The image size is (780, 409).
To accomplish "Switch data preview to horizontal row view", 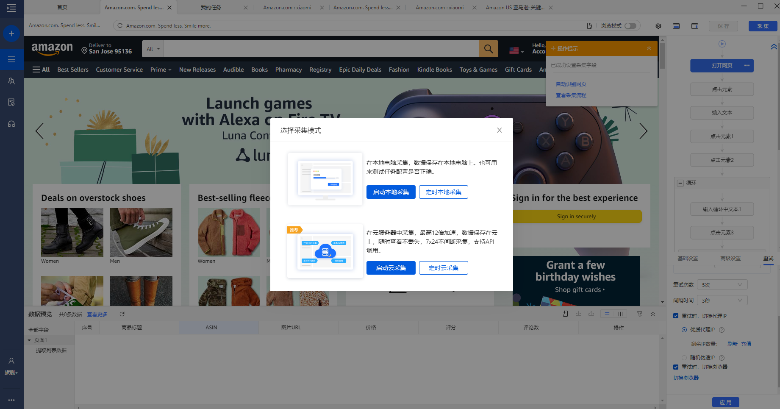I will [607, 314].
